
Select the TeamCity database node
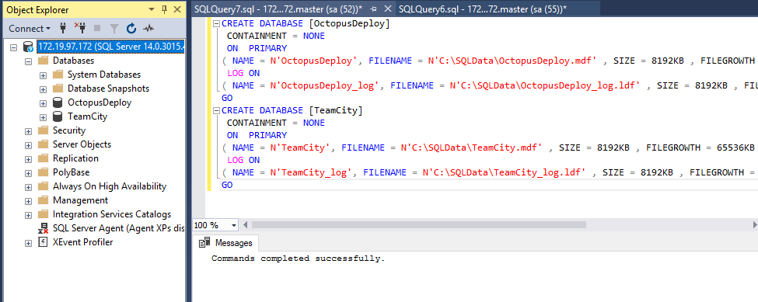88,116
